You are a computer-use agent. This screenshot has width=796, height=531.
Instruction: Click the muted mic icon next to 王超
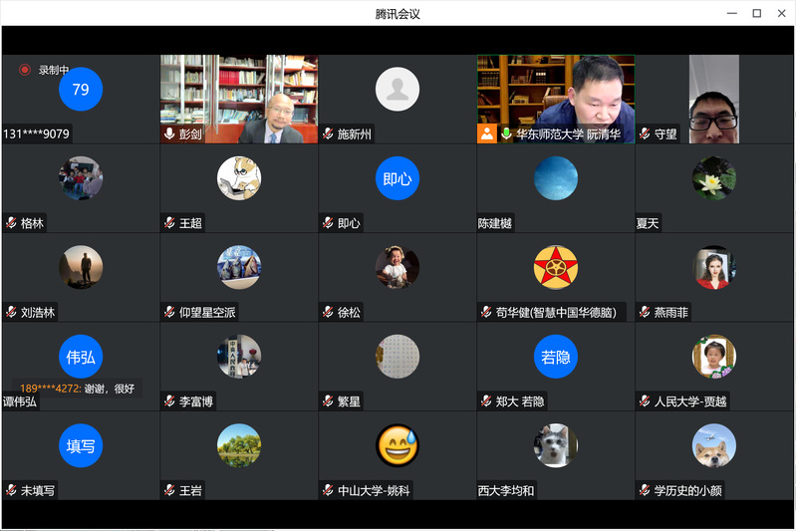[x=169, y=223]
